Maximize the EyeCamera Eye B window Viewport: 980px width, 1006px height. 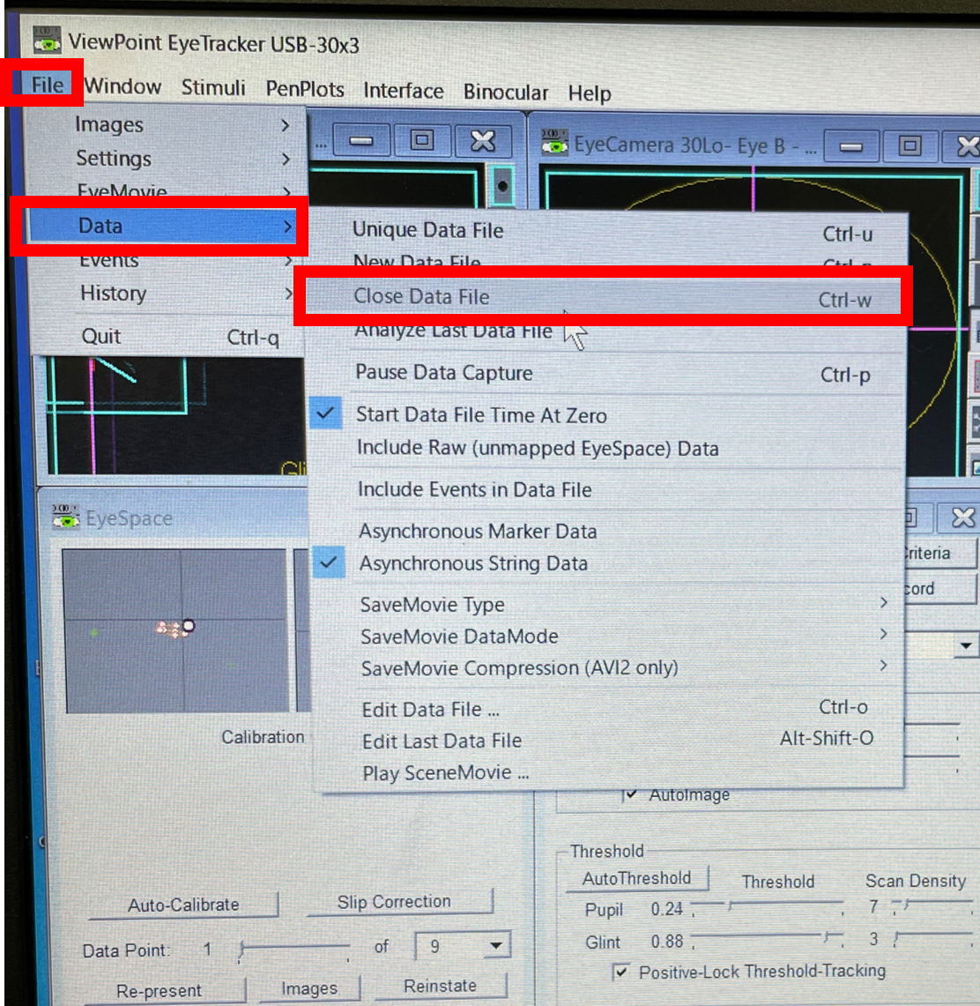pyautogui.click(x=910, y=146)
